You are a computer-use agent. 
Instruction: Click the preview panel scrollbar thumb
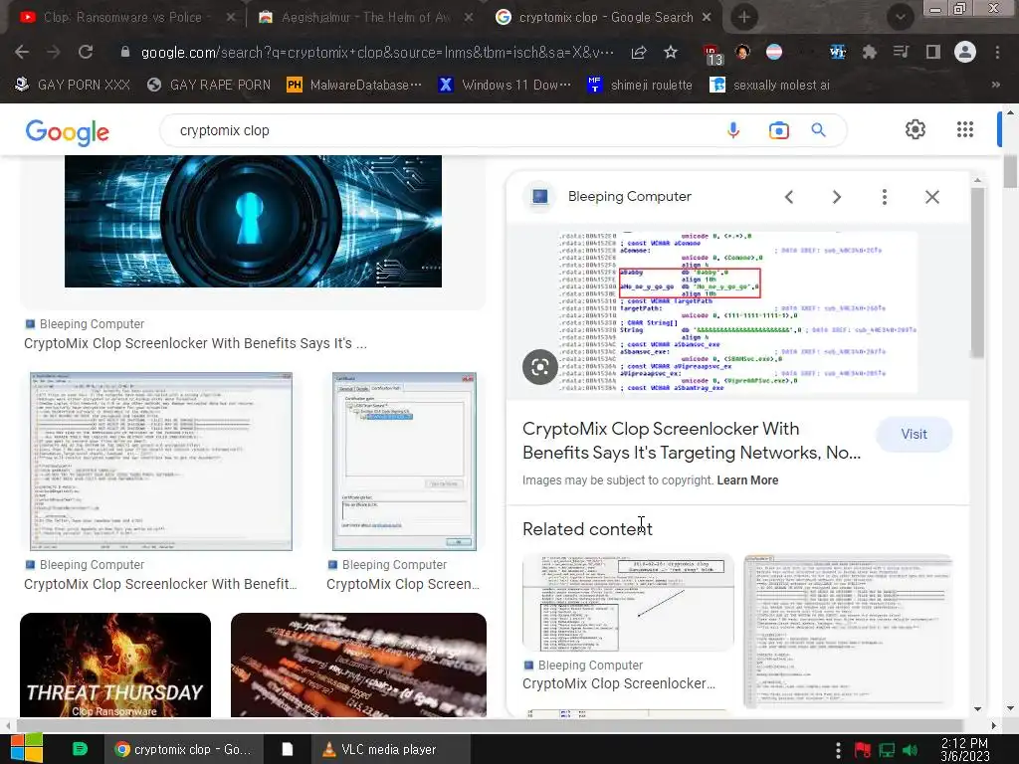click(x=977, y=273)
